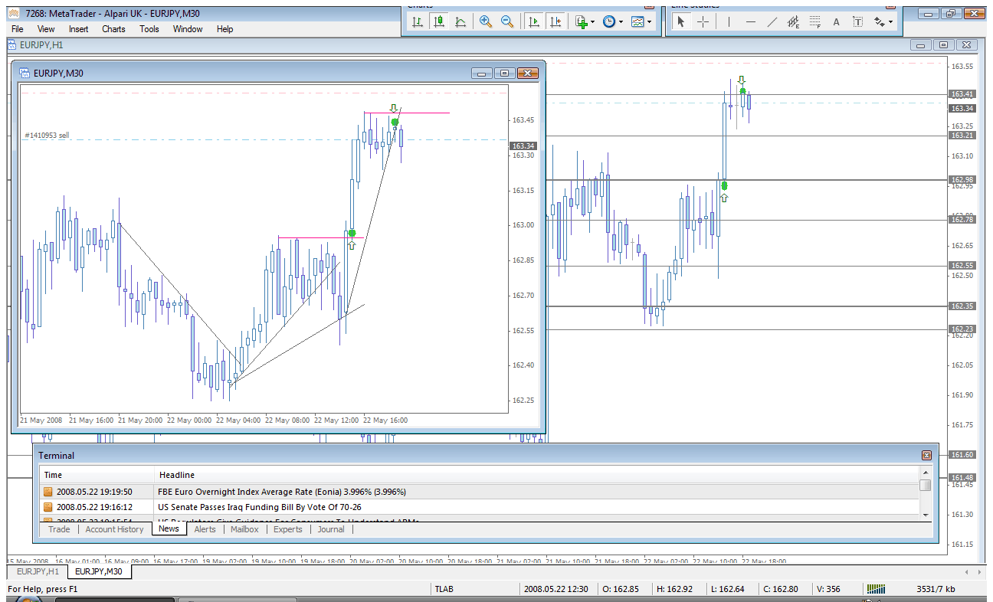Click news scrollbar up arrow
Screen dimensions: 993x602
coord(926,473)
